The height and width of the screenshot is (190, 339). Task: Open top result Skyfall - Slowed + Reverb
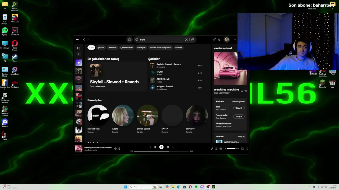(x=117, y=77)
